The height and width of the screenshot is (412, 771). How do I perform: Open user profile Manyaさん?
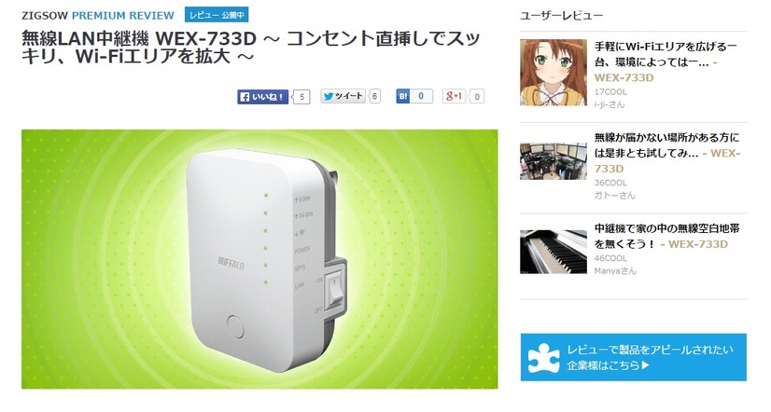615,271
